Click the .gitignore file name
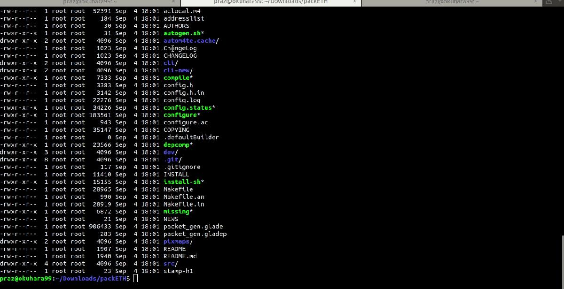 pos(182,167)
